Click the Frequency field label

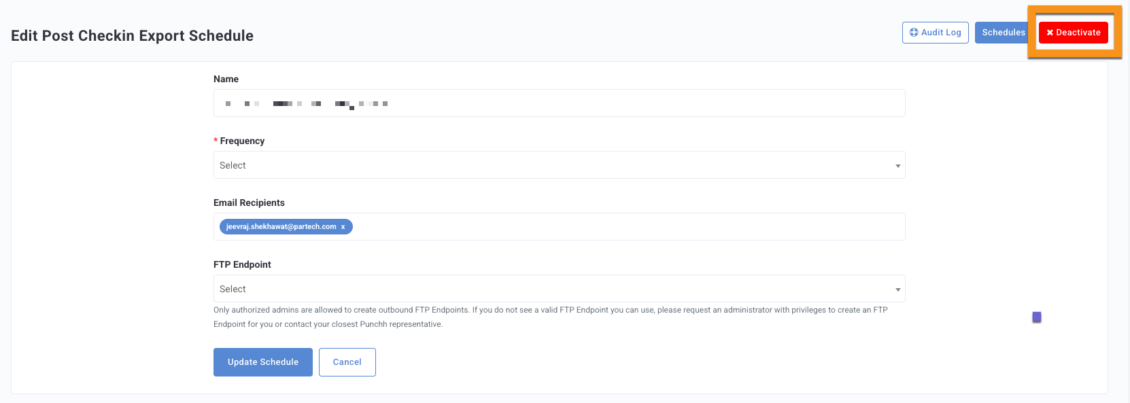tap(242, 141)
